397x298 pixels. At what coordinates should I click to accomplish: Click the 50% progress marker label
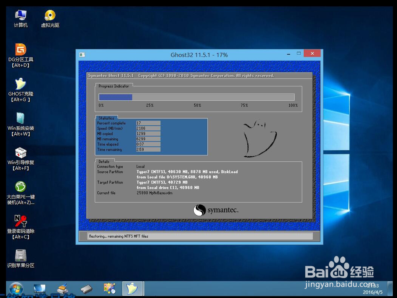197,105
